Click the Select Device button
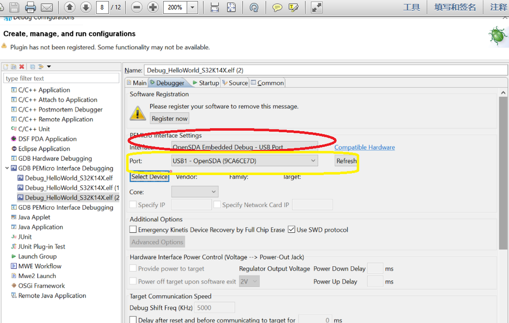This screenshot has width=509, height=323. pos(149,177)
